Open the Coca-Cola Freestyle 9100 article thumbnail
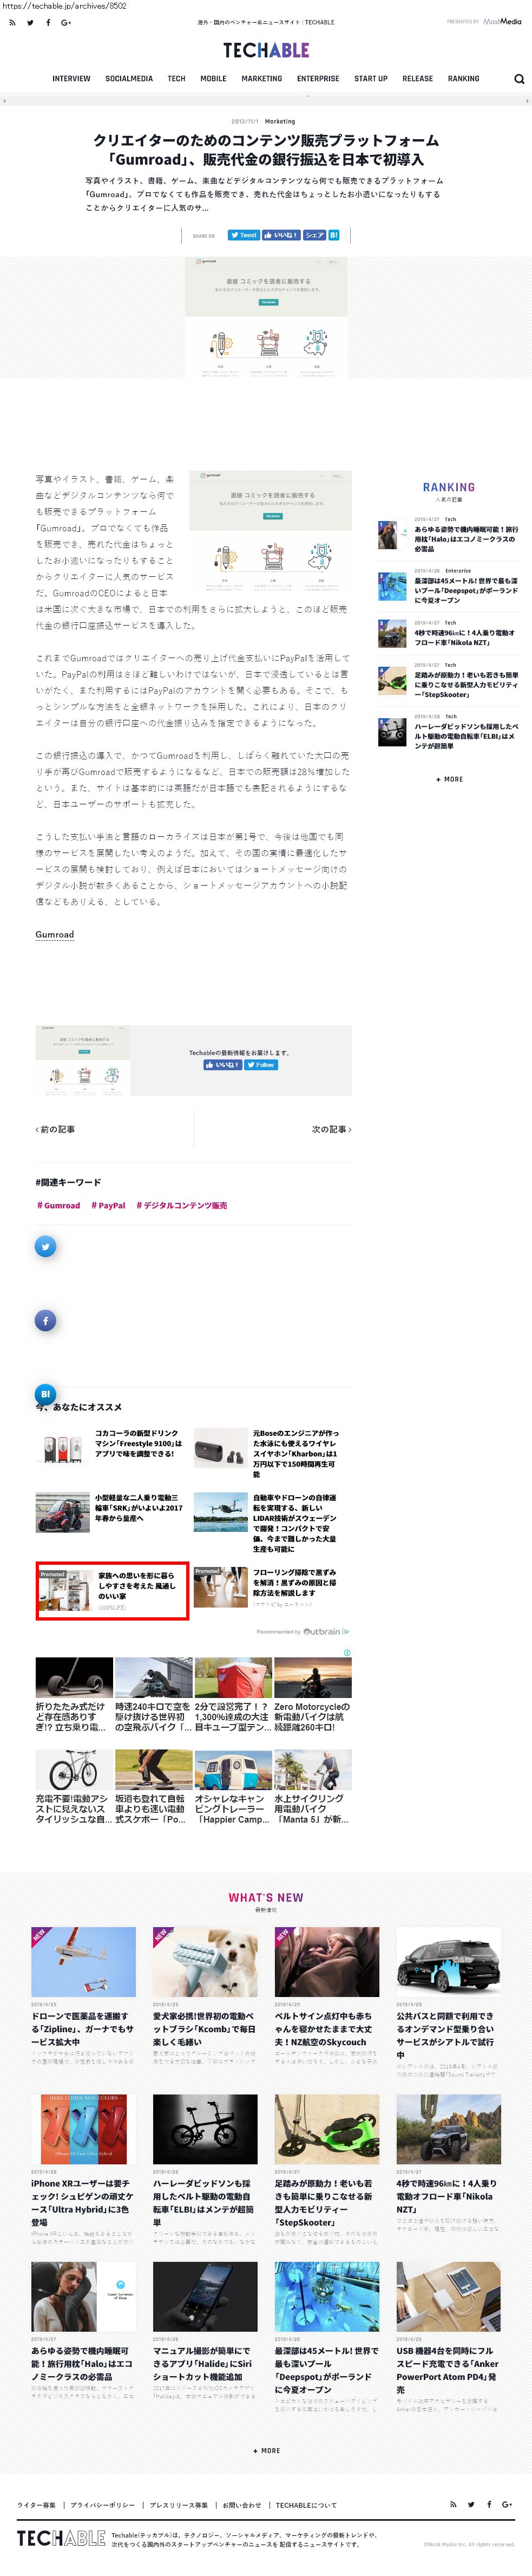 (62, 1448)
